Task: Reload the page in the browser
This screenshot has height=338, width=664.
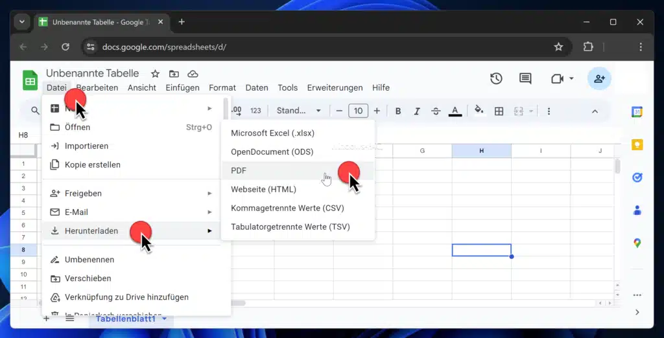Action: [65, 47]
